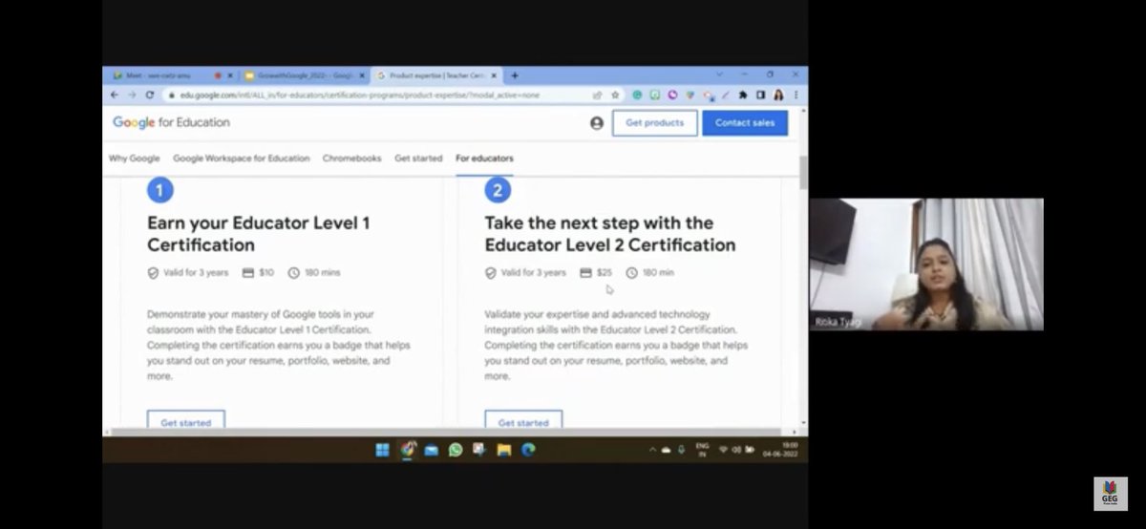Open the tab search dropdown arrow
The image size is (1146, 529).
(x=719, y=74)
